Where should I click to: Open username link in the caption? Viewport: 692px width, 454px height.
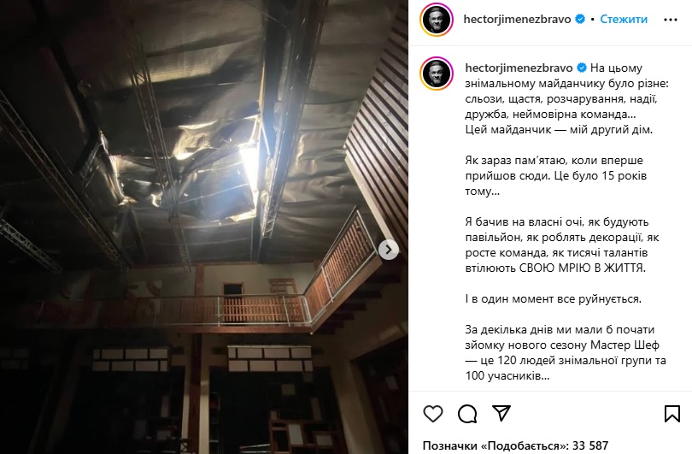519,68
